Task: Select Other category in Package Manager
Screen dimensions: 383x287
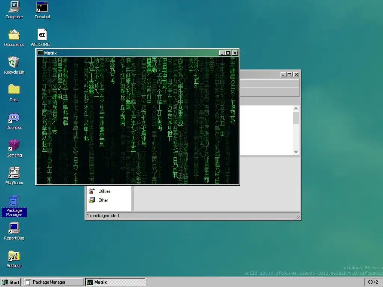Action: coord(103,200)
